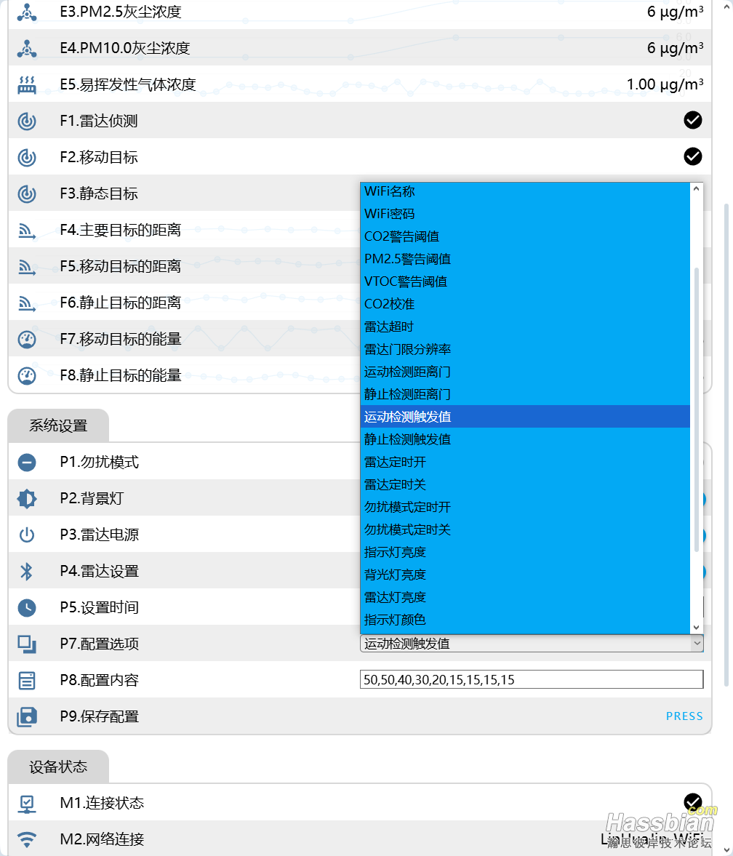Select CO2校准 in the list
733x856 pixels.
pyautogui.click(x=525, y=304)
